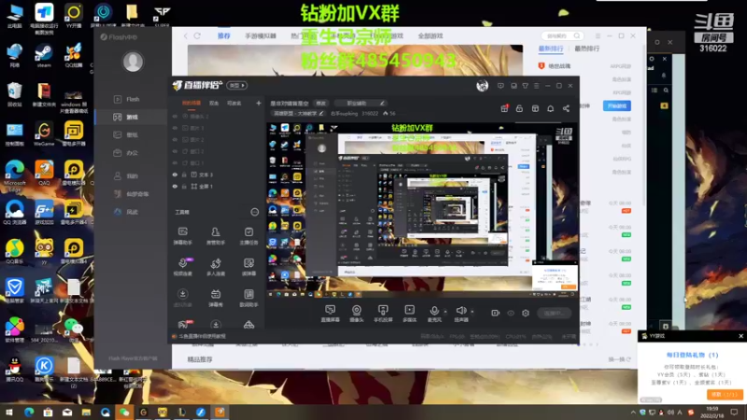Close the YY游戏 popup notification
Viewport: 747px width, 420px height.
click(740, 336)
